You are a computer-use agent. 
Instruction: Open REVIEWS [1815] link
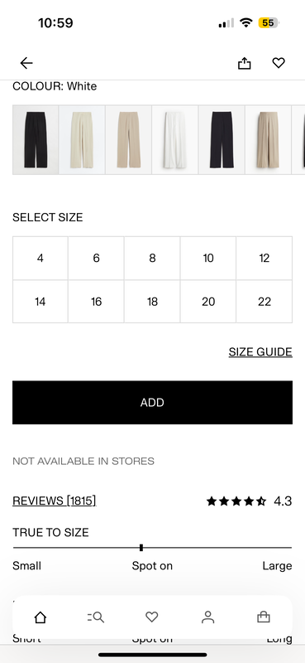[x=55, y=501]
